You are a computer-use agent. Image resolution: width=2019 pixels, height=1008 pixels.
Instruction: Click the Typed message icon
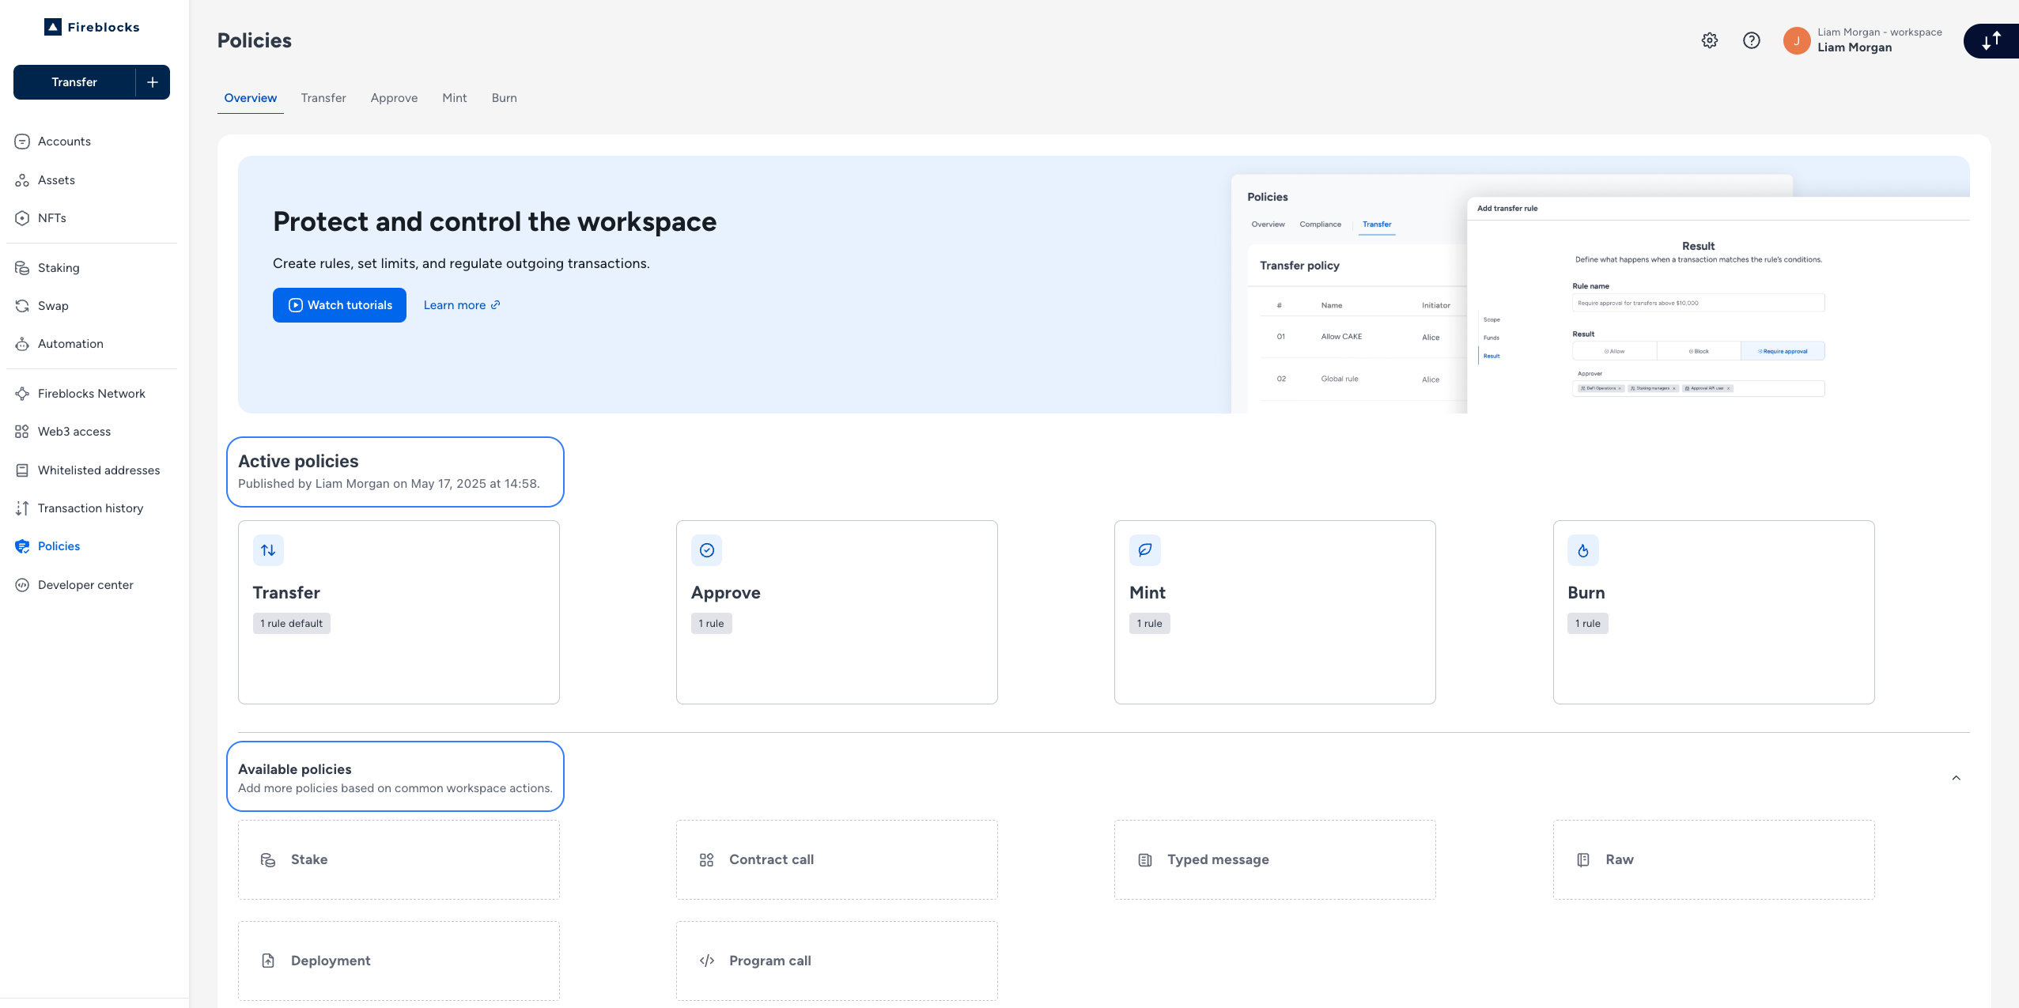coord(1145,860)
